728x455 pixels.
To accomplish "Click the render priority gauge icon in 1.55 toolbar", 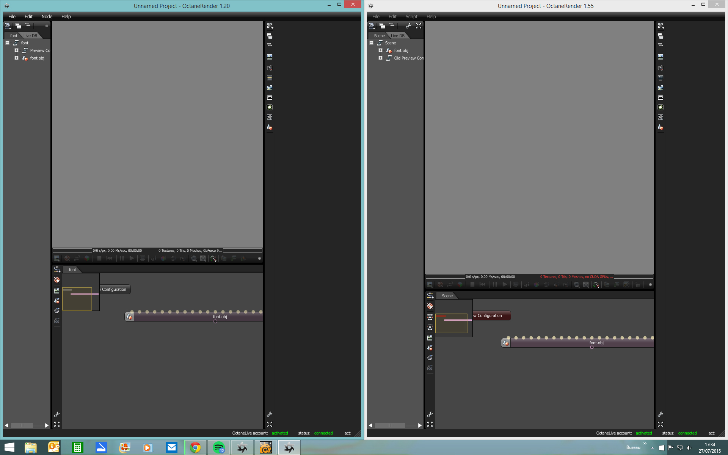I will 596,284.
